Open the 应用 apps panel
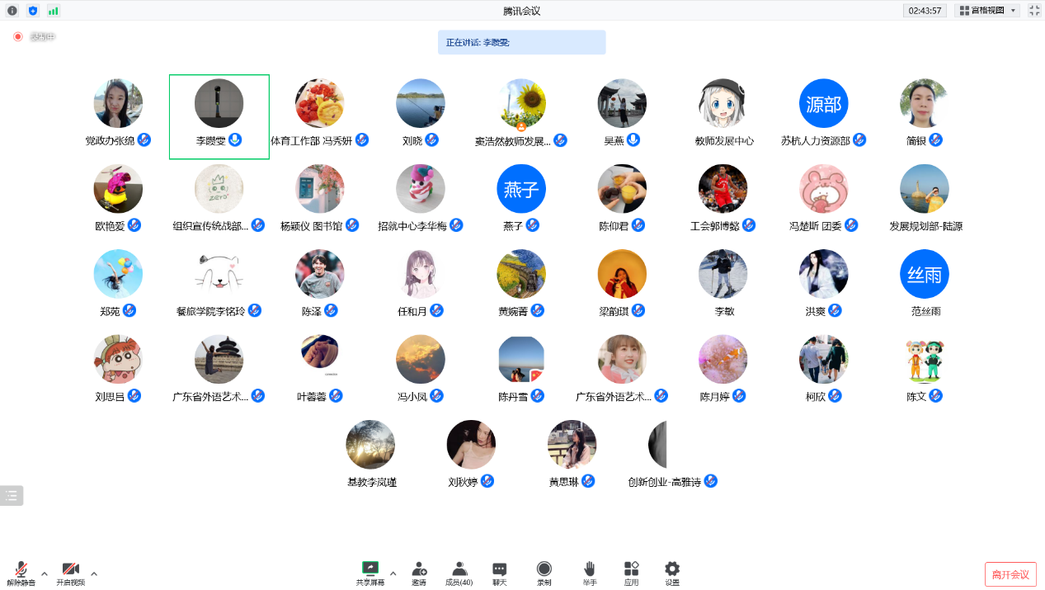The width and height of the screenshot is (1045, 590). (631, 573)
